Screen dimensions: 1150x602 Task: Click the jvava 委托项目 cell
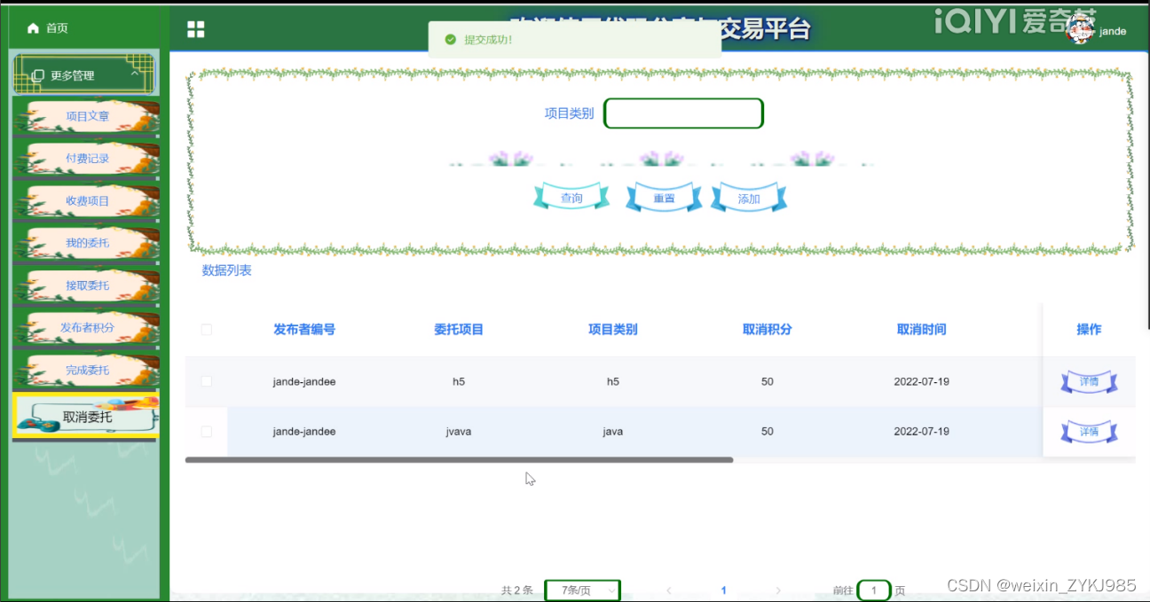pos(459,432)
